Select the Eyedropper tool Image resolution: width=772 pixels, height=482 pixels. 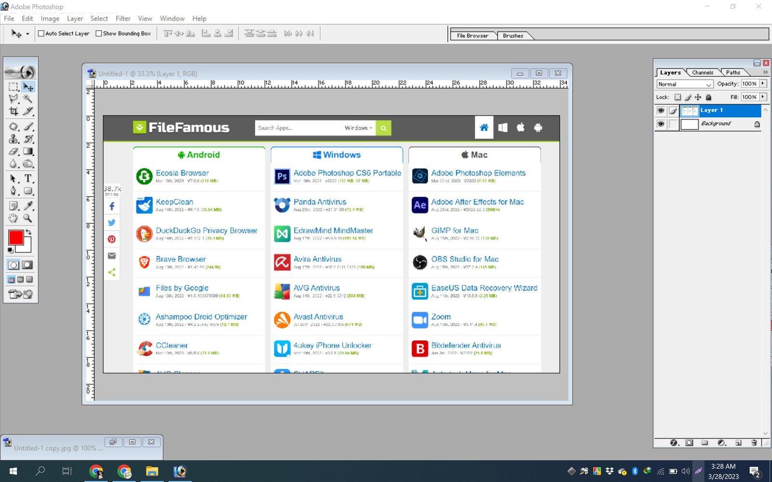pos(28,206)
